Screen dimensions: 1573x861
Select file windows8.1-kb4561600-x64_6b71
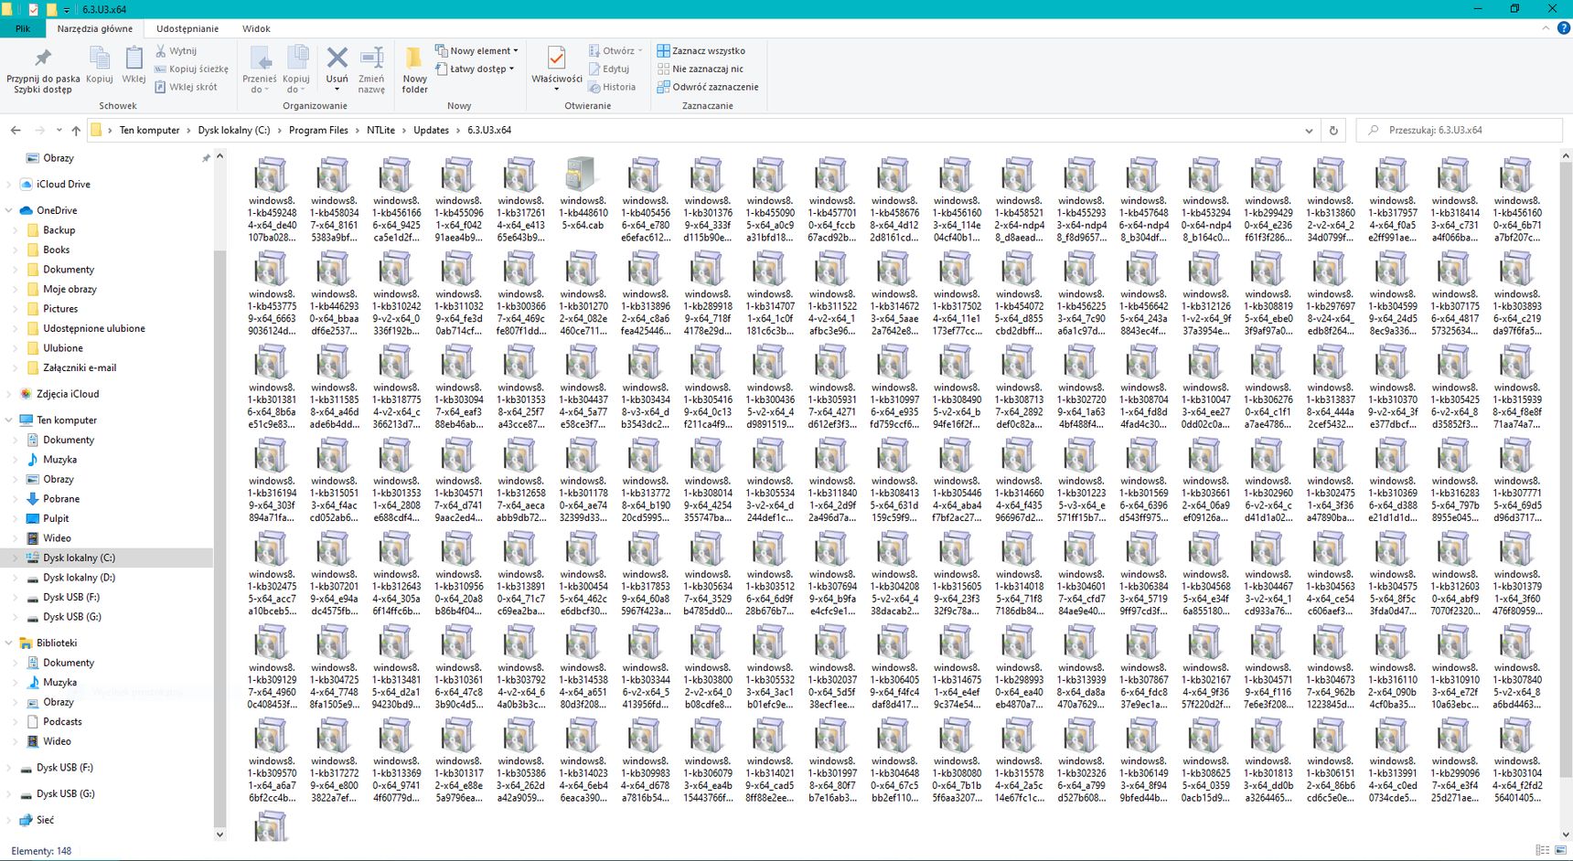(1517, 199)
